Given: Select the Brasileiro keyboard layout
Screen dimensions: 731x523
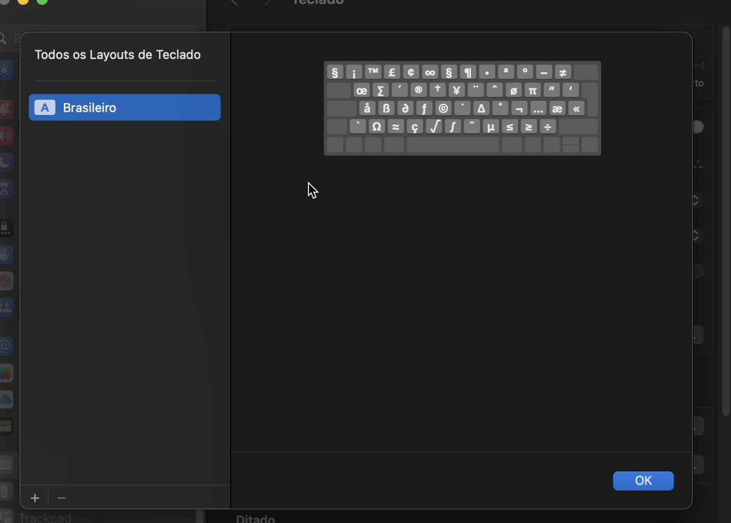Looking at the screenshot, I should 124,108.
